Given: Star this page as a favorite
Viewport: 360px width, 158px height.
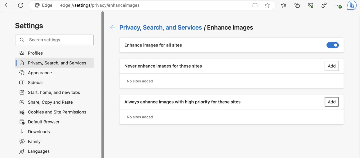Looking at the screenshot, I should (x=267, y=5).
